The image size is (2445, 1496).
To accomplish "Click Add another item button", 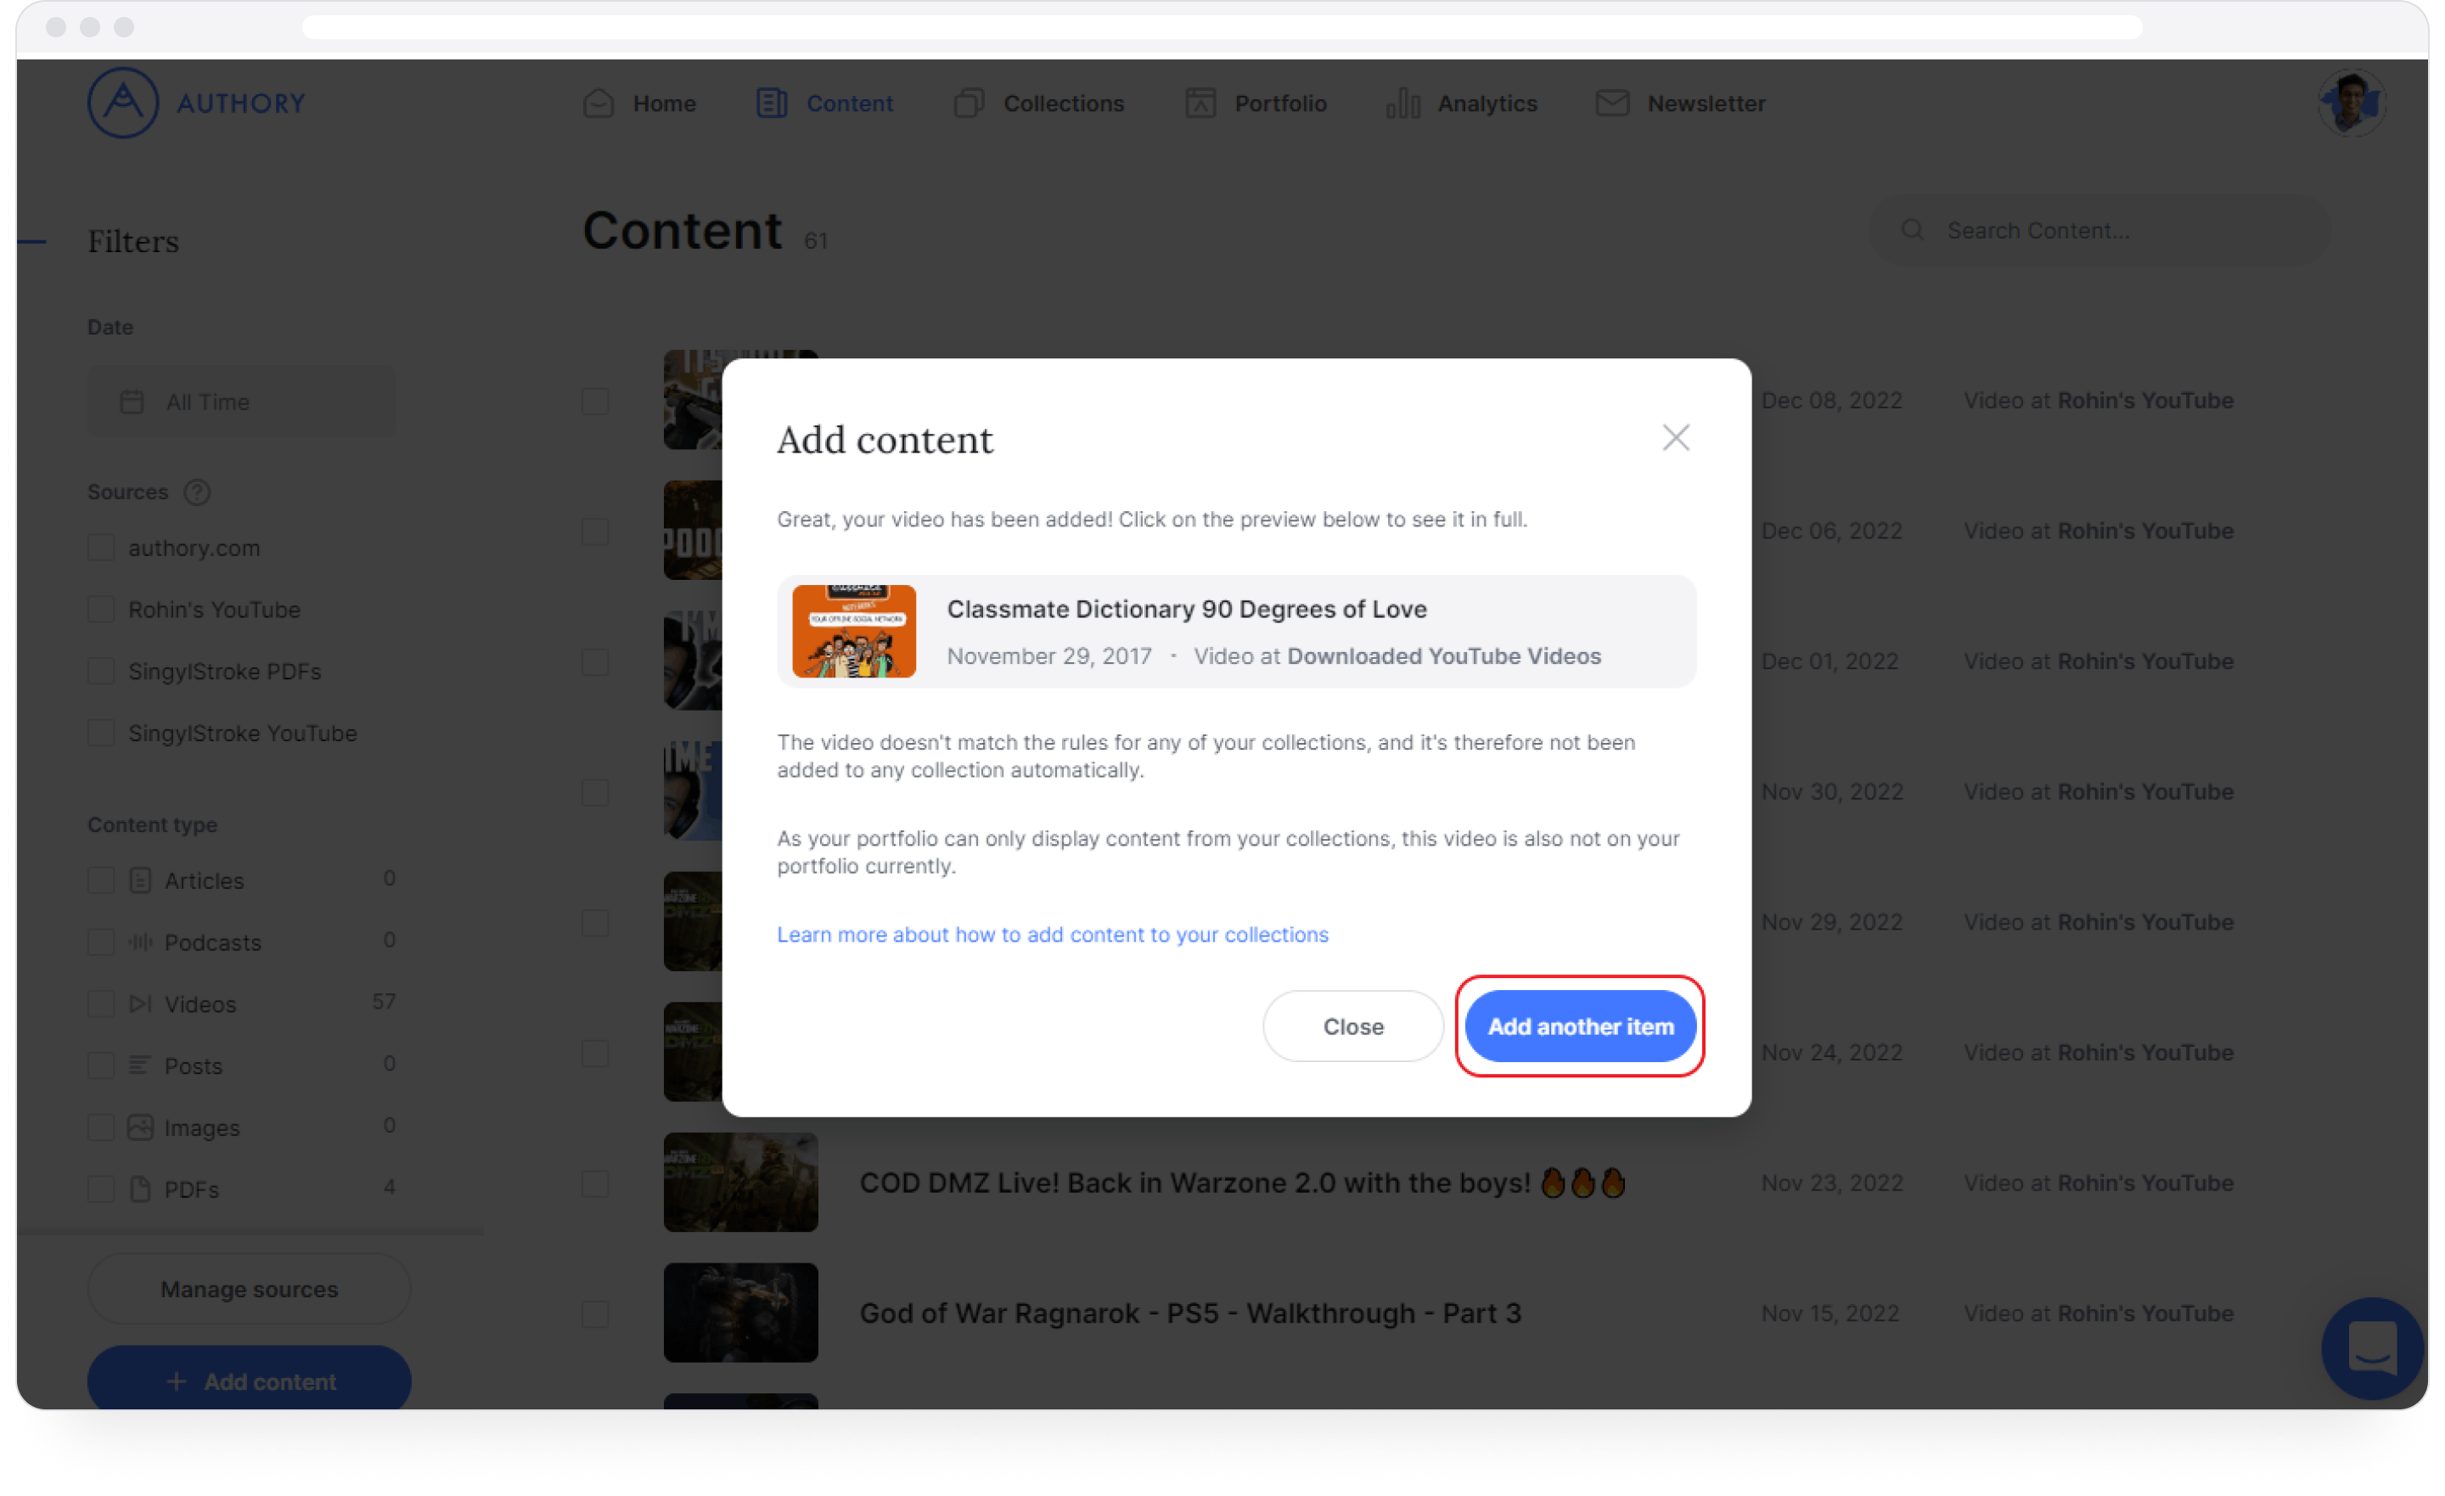I will point(1579,1025).
